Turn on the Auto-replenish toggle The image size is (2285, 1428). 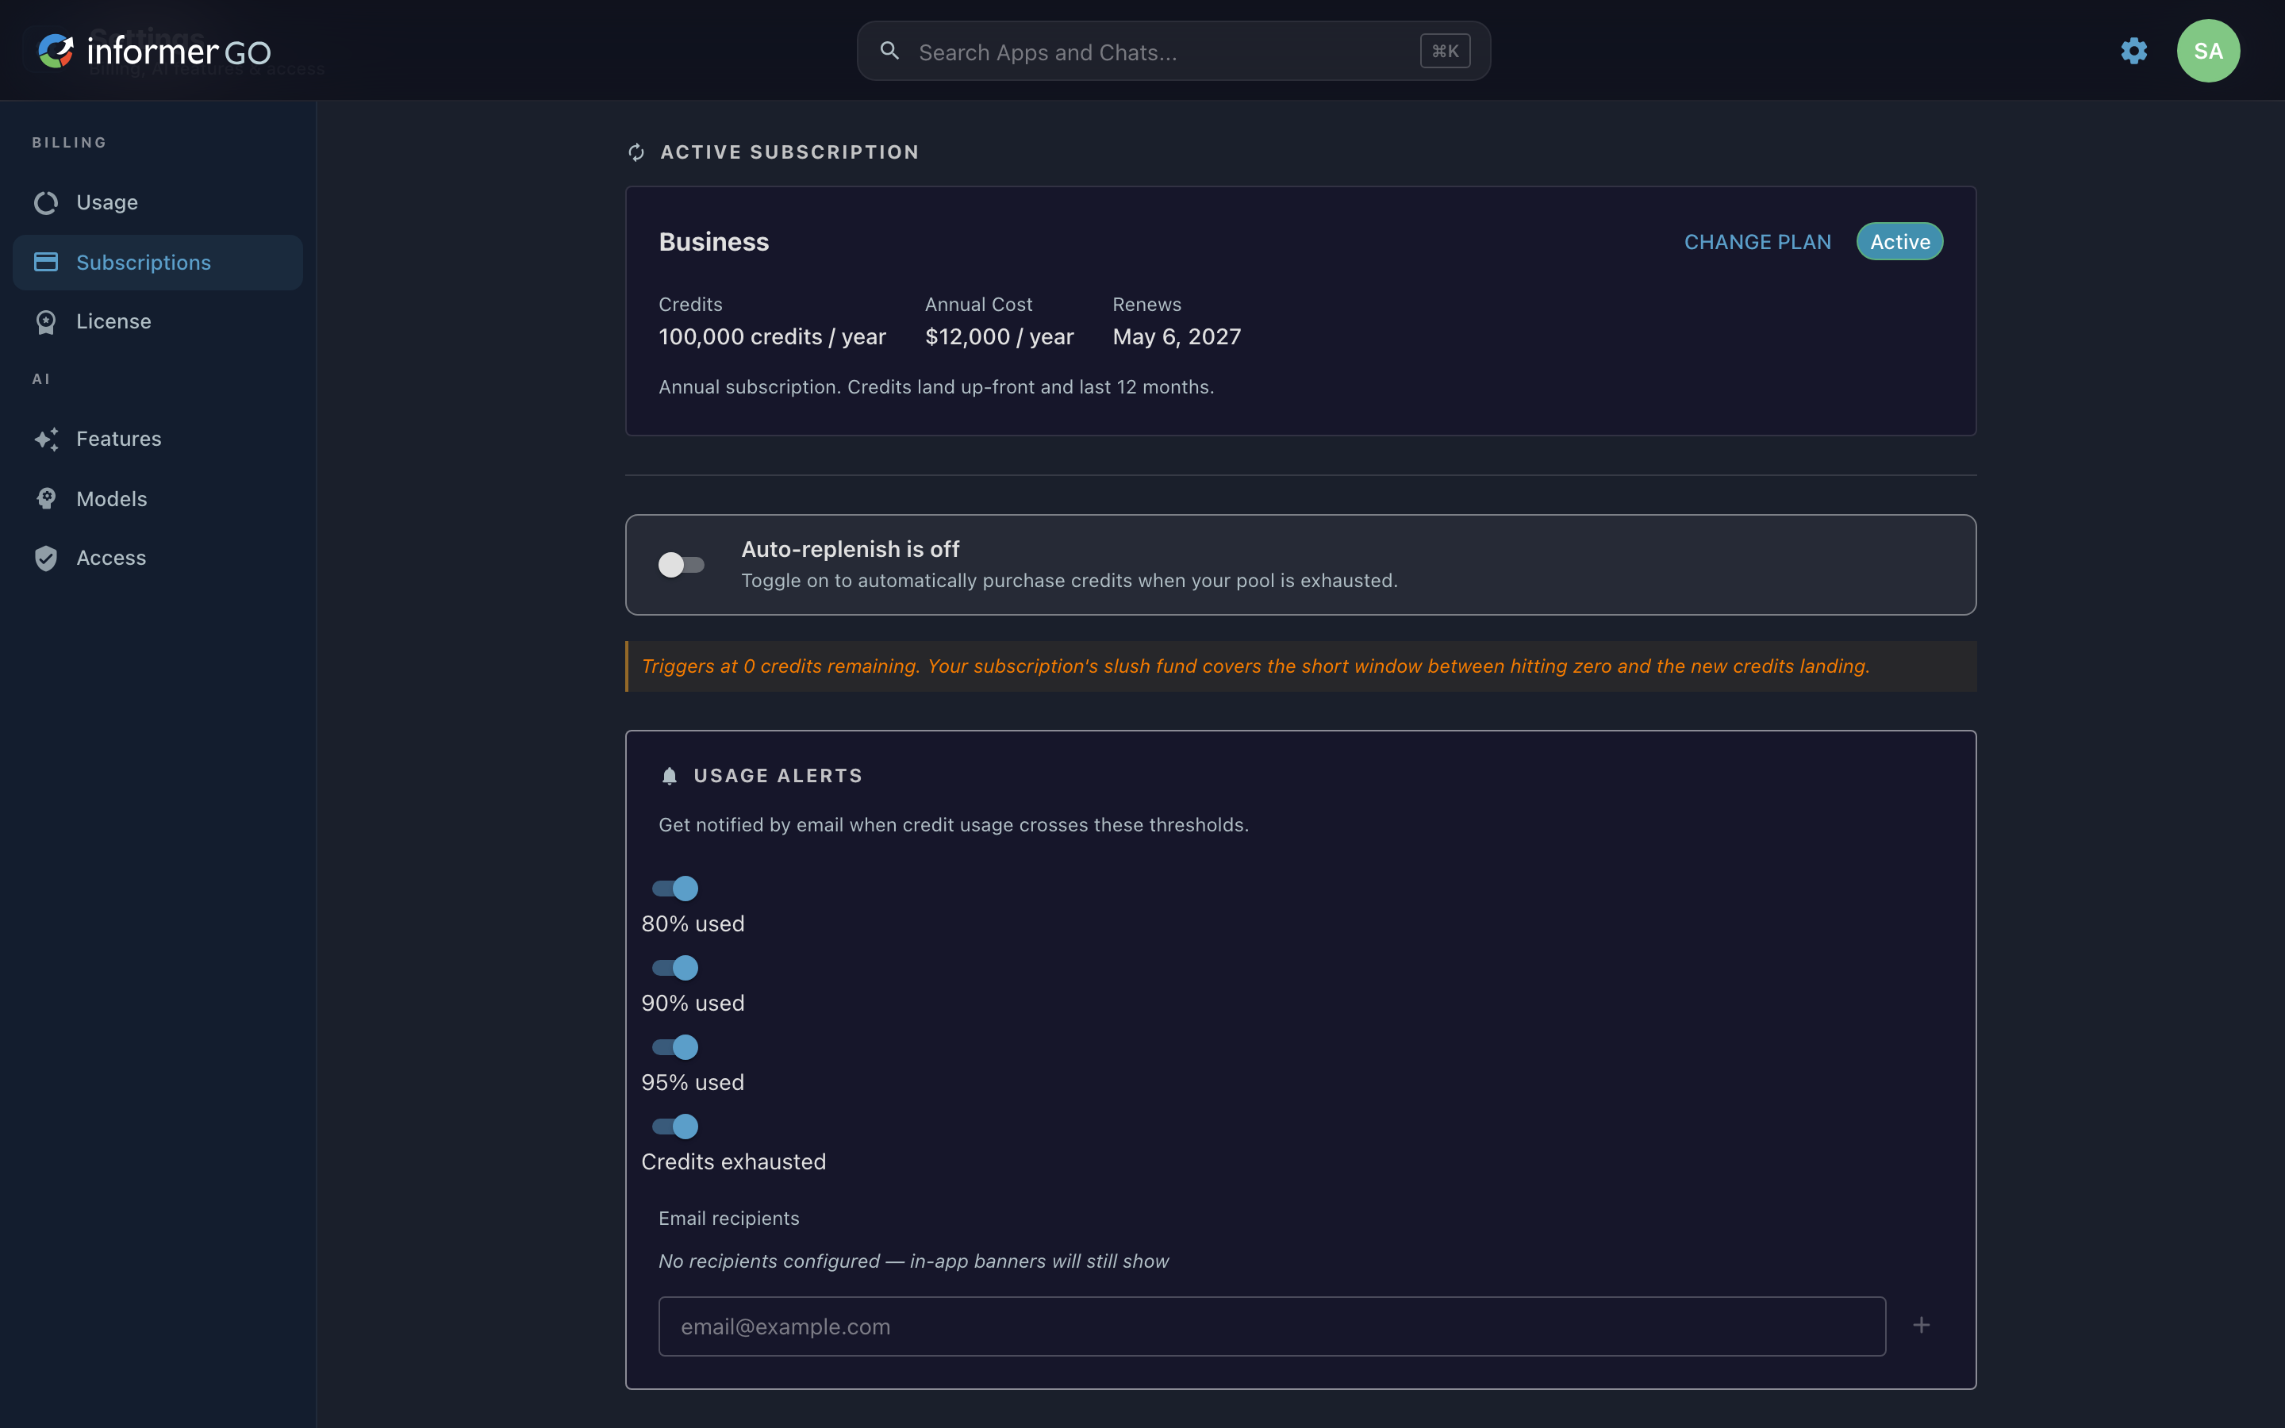tap(681, 565)
